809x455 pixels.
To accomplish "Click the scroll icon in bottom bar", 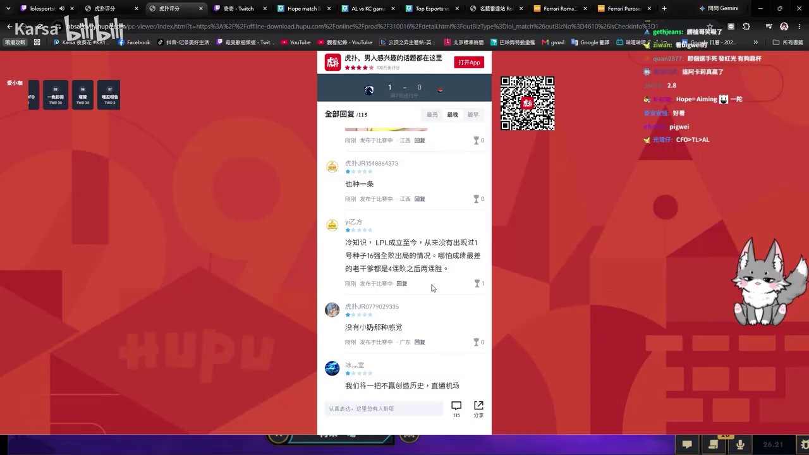I will pos(714,445).
